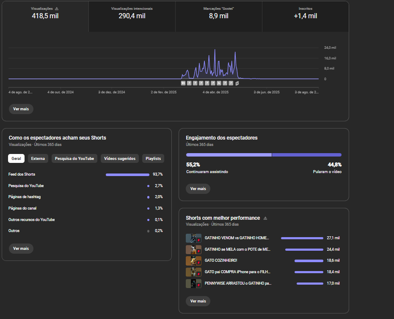Open the GATO COZINHEIRO! thumbnail

point(193,261)
